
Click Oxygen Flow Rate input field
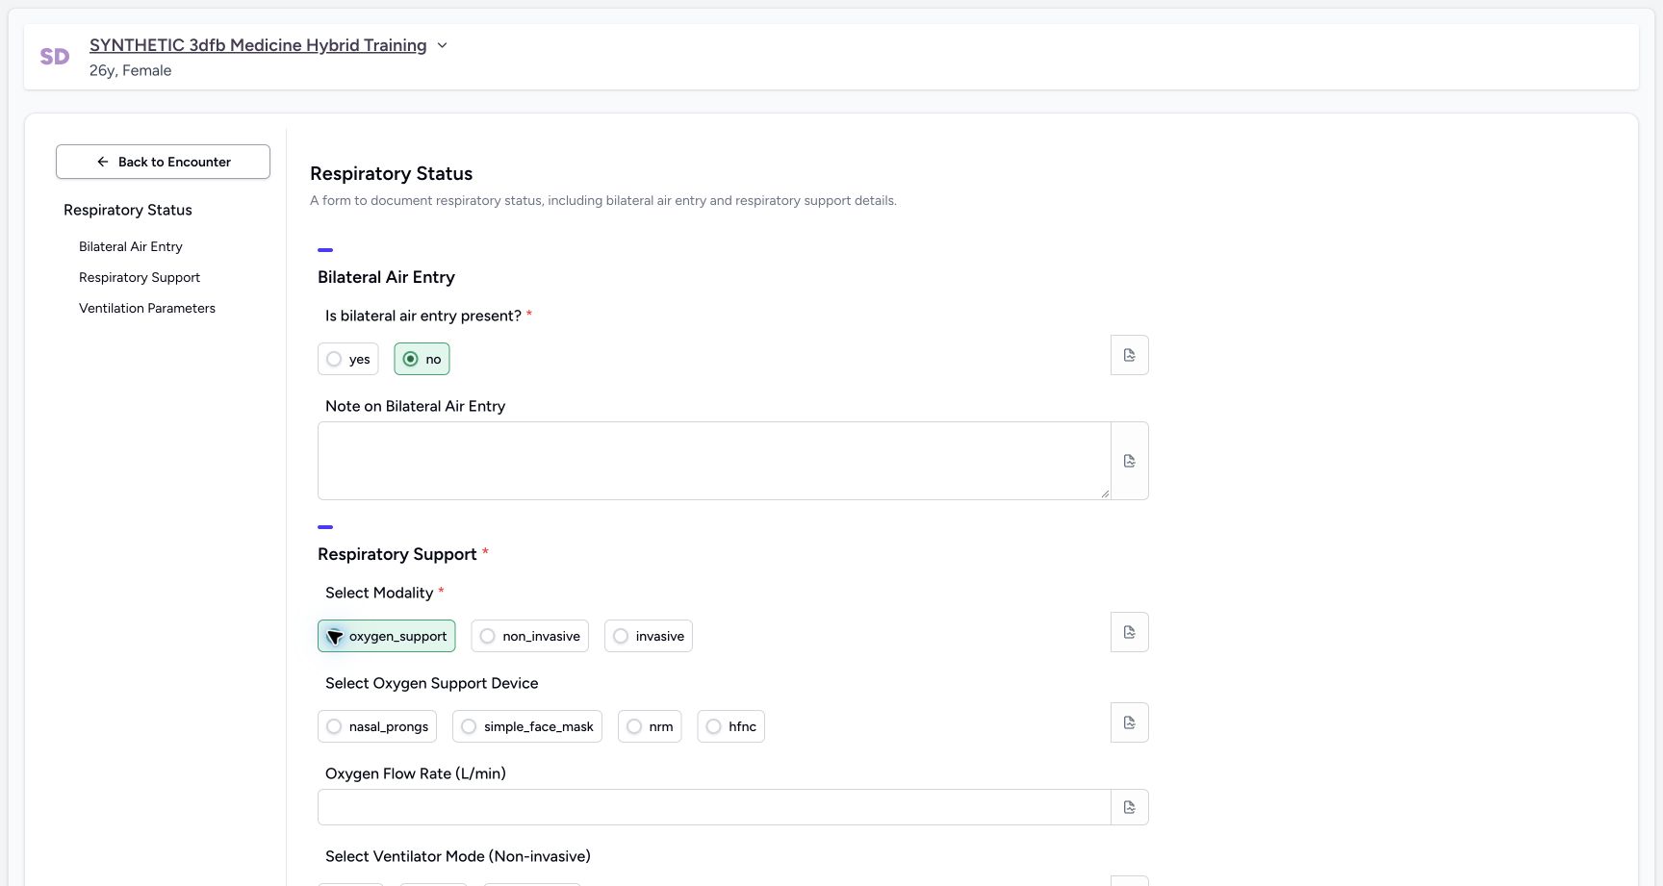(714, 807)
